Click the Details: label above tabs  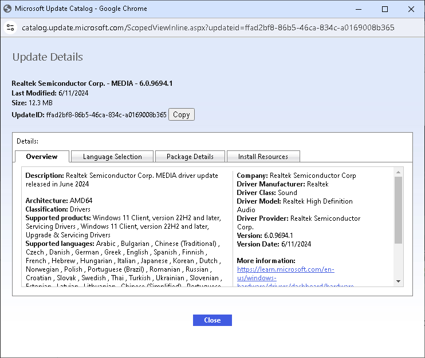[27, 141]
